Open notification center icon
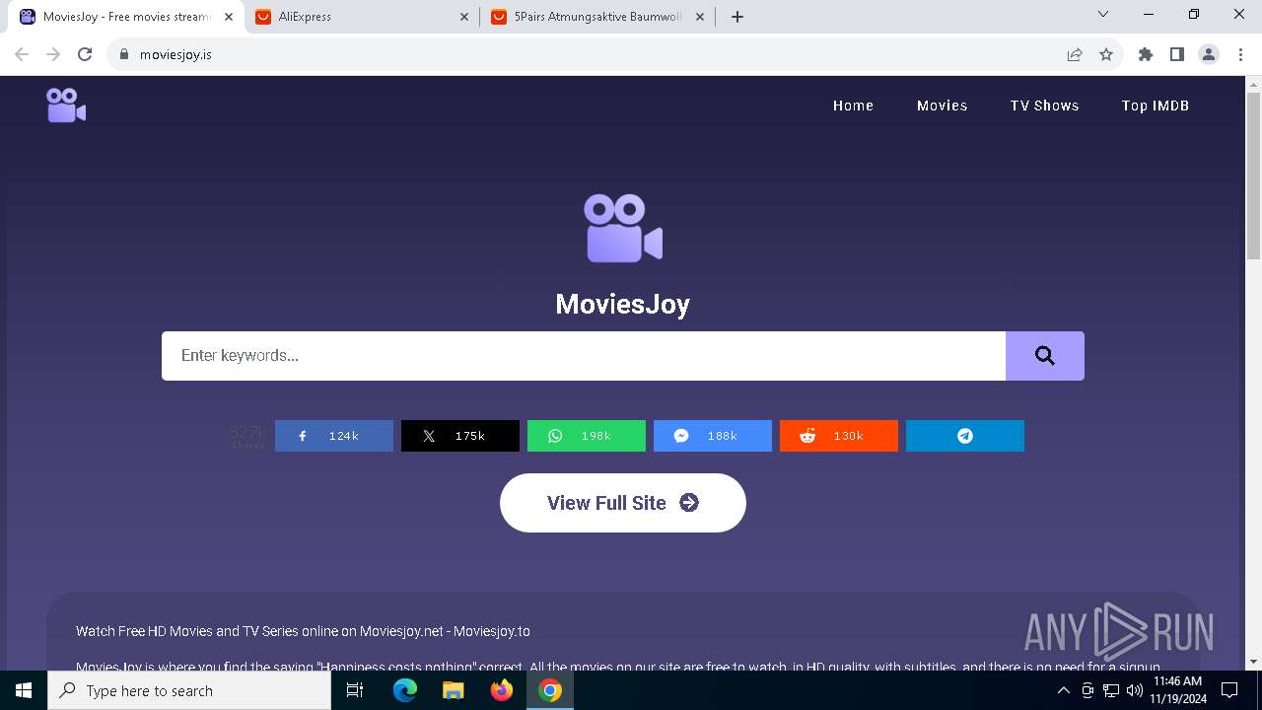Image resolution: width=1262 pixels, height=710 pixels. coord(1229,690)
